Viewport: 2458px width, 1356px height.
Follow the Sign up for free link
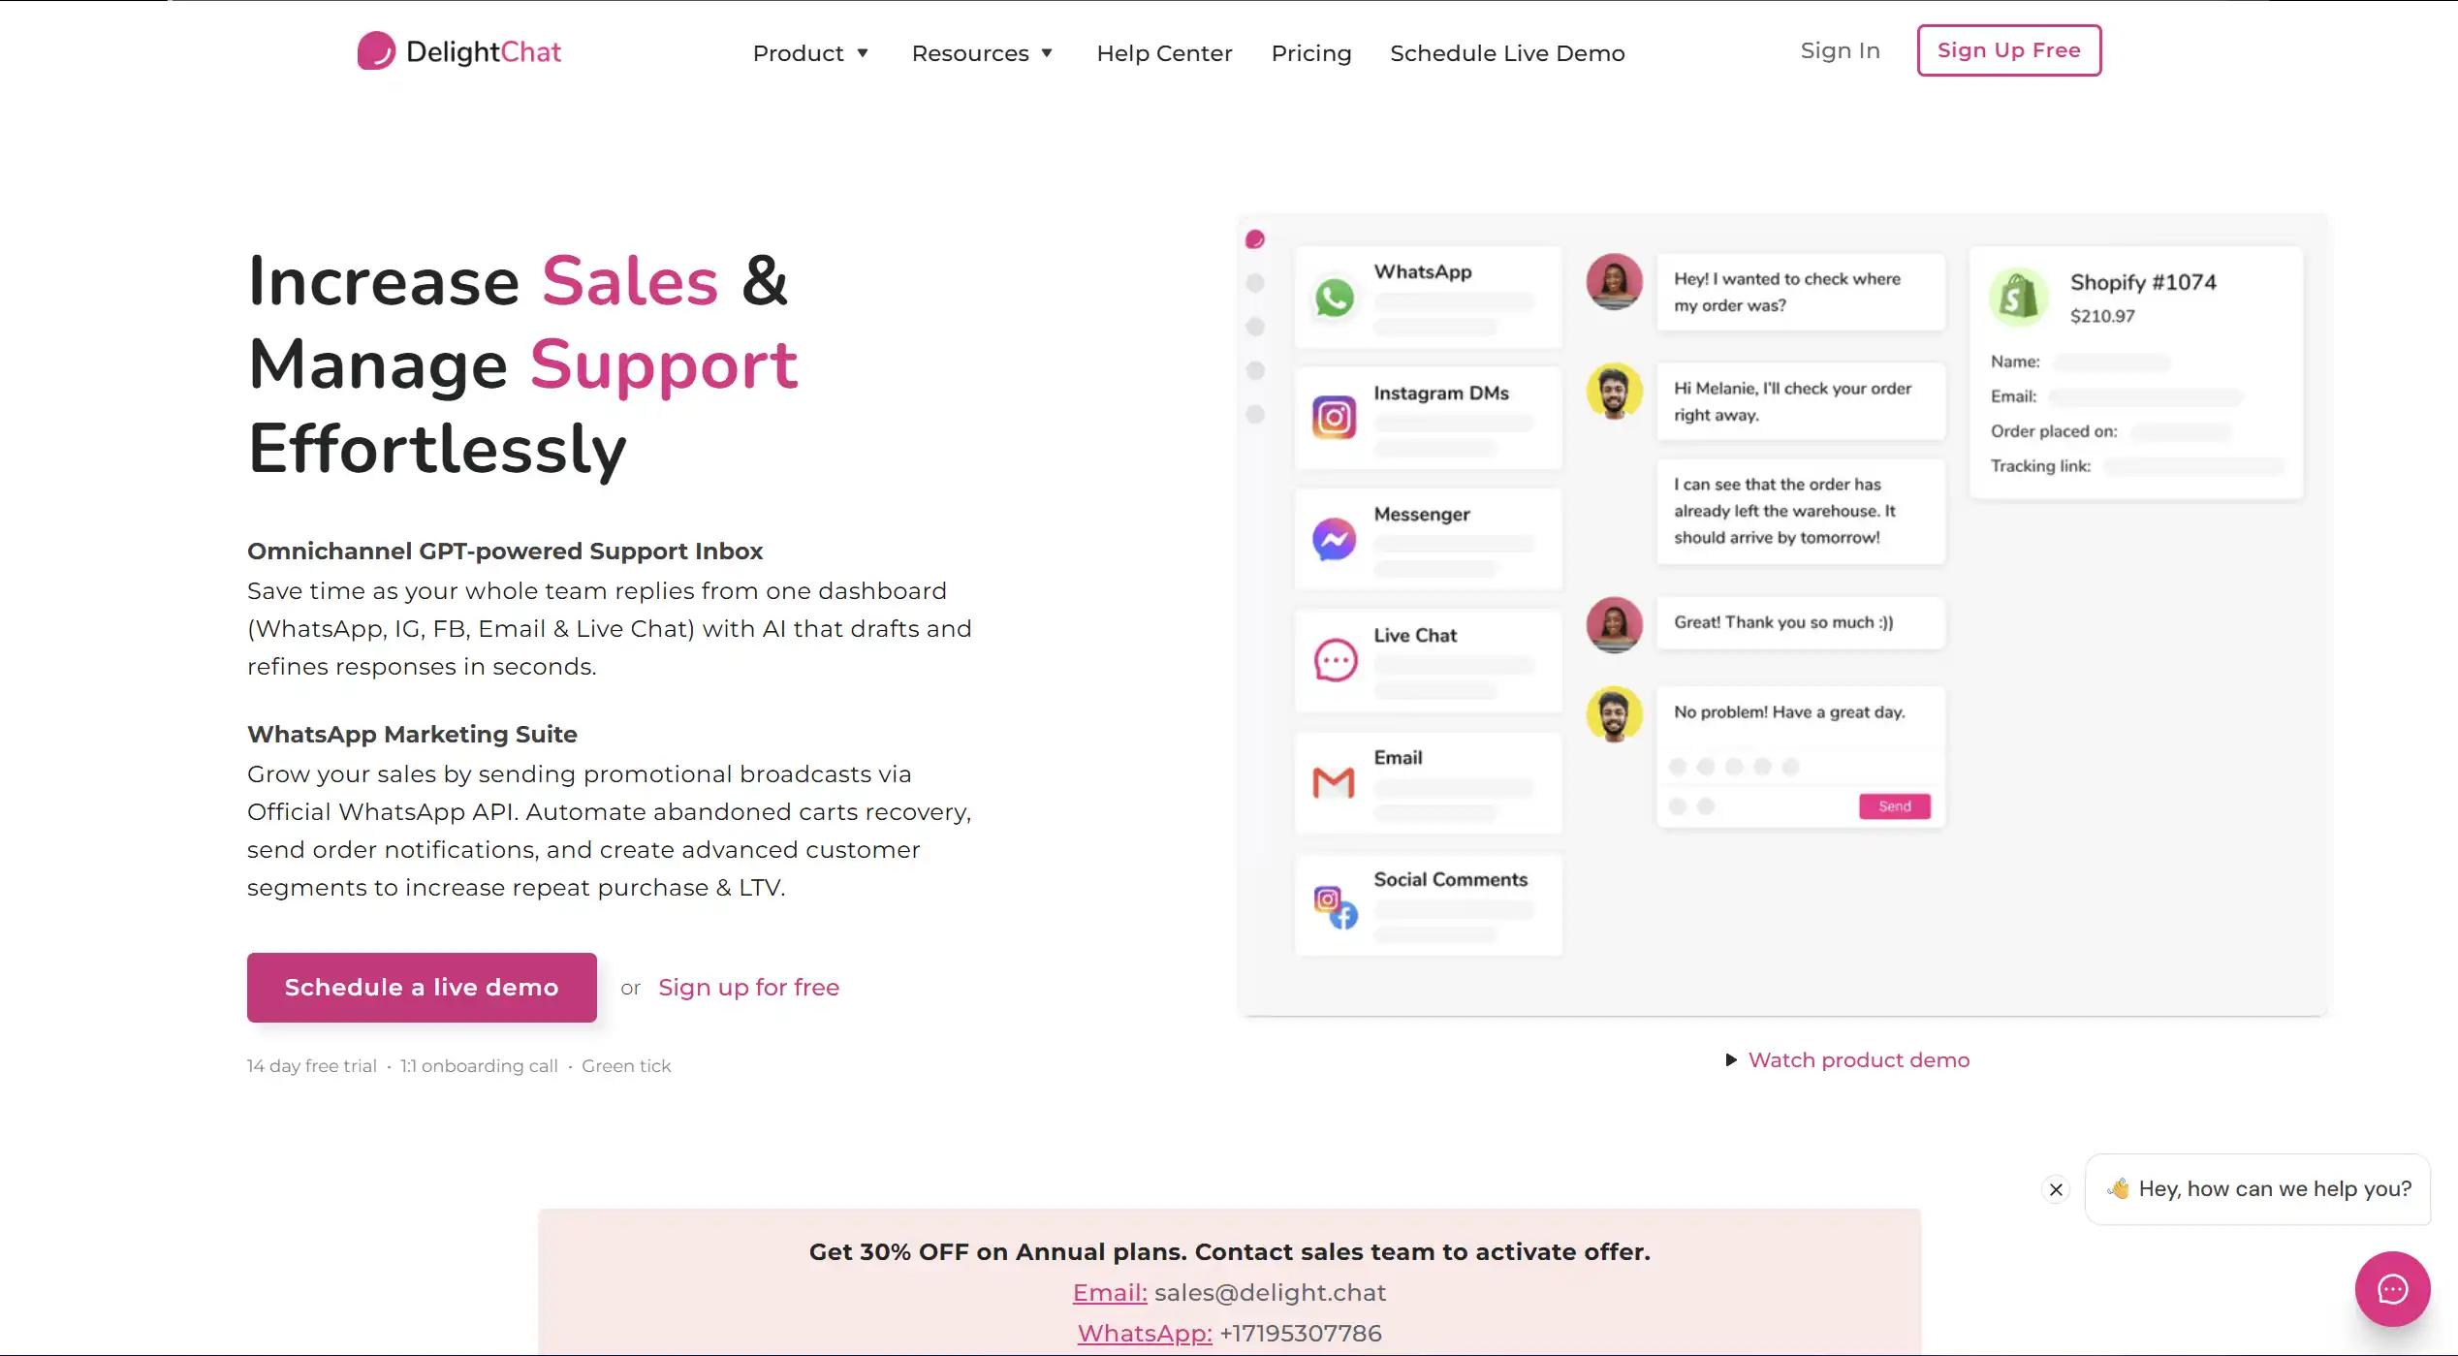pyautogui.click(x=748, y=987)
